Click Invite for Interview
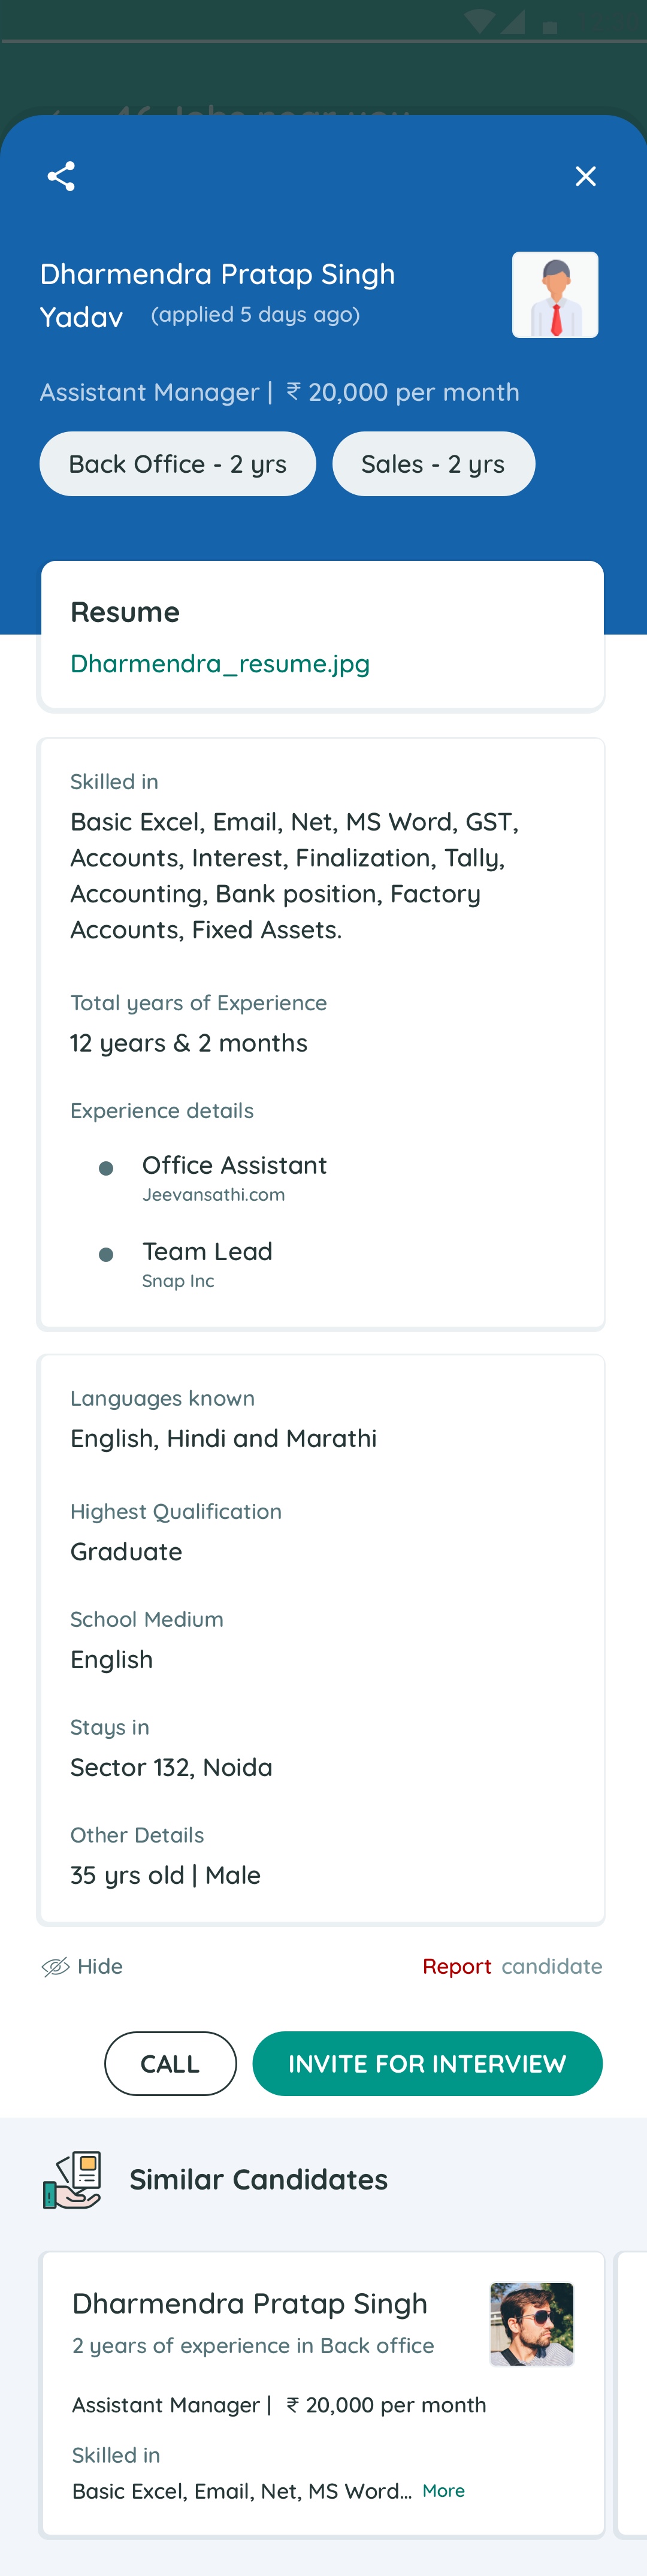Viewport: 647px width, 2576px height. (427, 2063)
